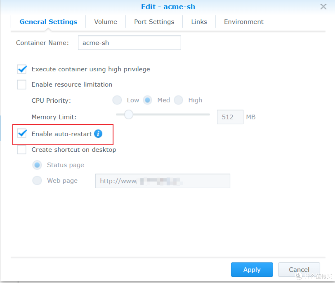Switch to the Volume tab
The width and height of the screenshot is (335, 283).
click(105, 22)
